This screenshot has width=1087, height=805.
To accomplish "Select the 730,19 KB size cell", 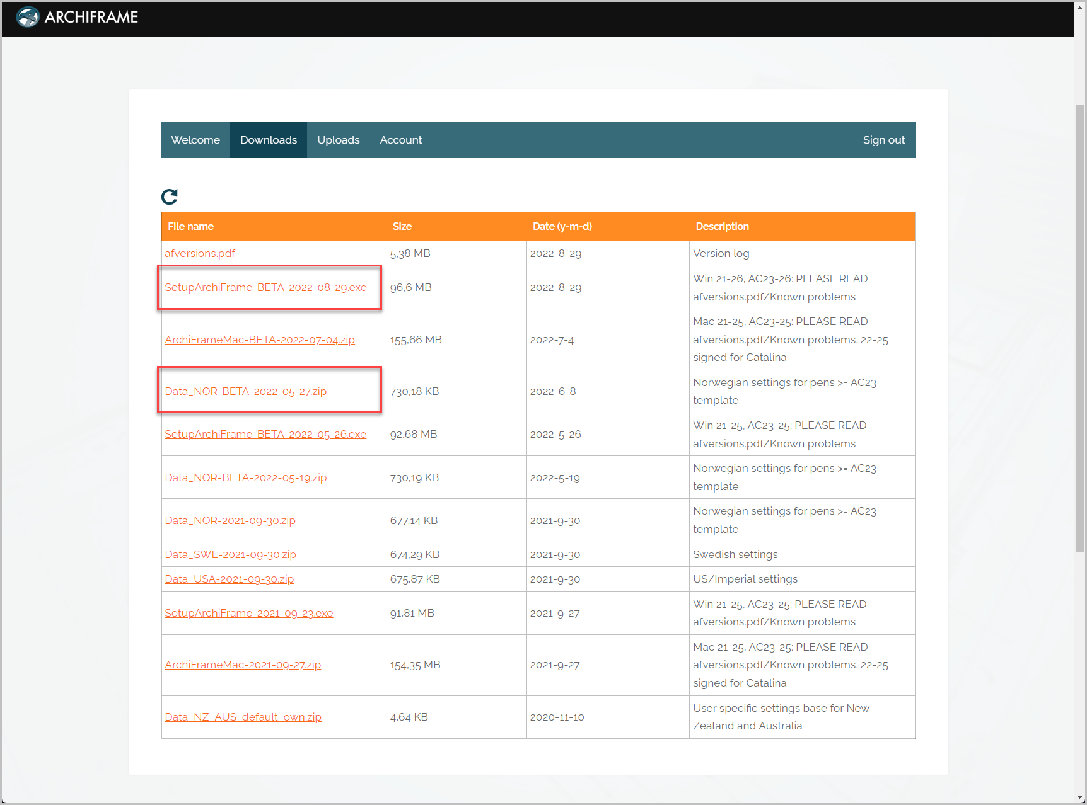I will pos(456,477).
